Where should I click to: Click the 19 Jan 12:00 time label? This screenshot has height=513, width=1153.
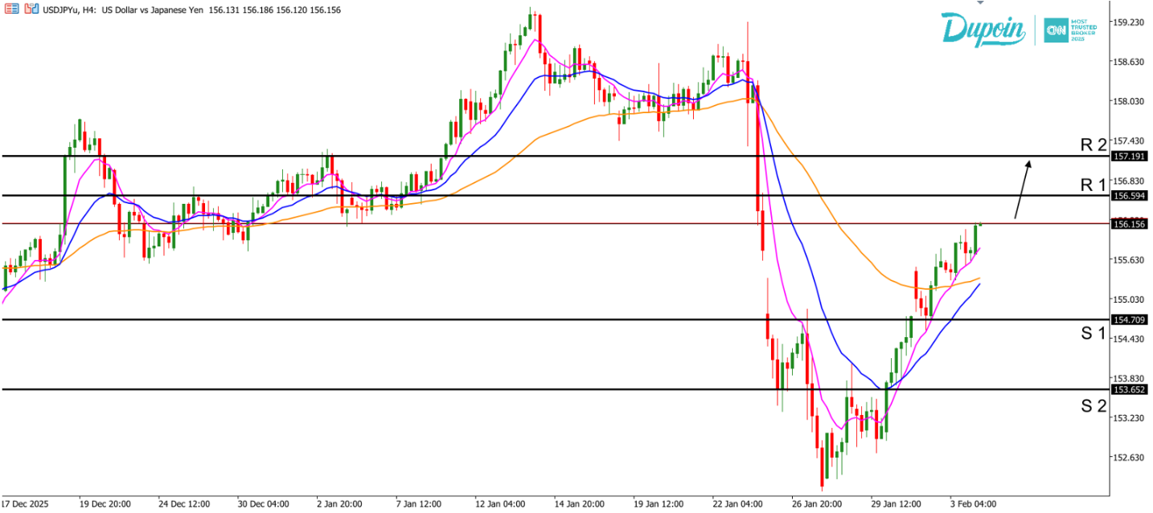[658, 504]
